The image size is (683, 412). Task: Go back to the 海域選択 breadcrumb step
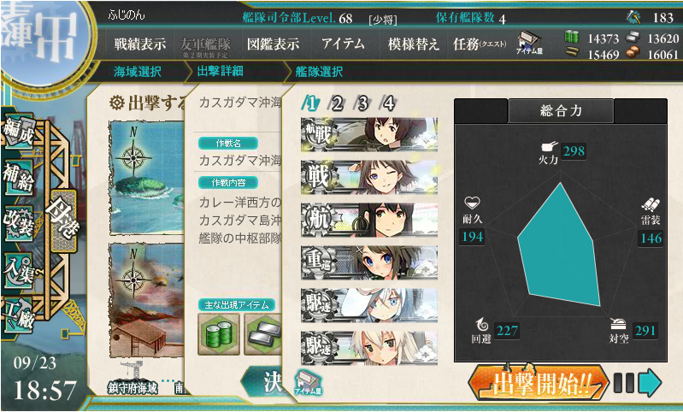(x=138, y=72)
